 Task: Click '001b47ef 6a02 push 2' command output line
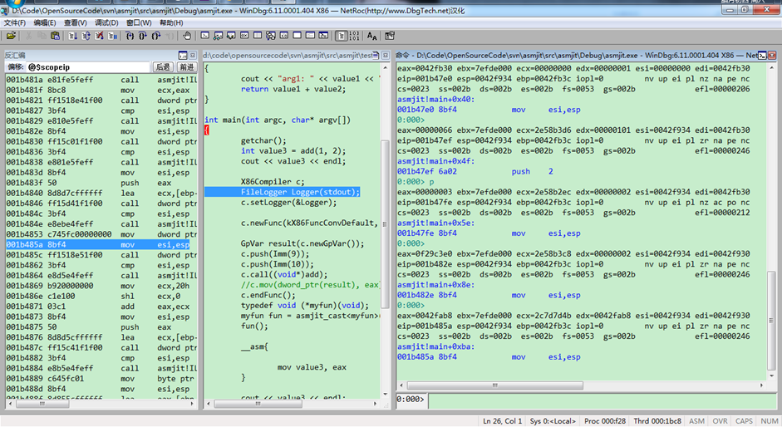coord(475,172)
